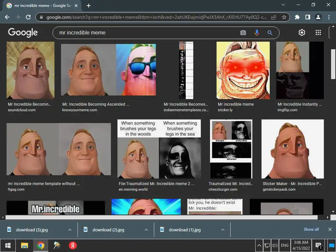This screenshot has width=336, height=252.
Task: Click the horizontal scrollbar thumb
Action: pos(161,217)
